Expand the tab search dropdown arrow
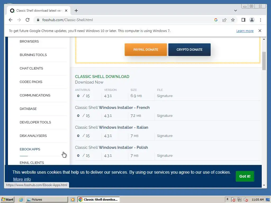This screenshot has height=203, width=271. (235, 11)
